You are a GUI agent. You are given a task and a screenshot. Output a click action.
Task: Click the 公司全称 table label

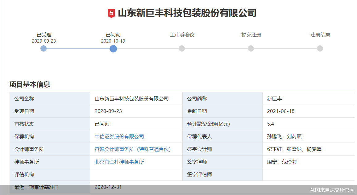pyautogui.click(x=24, y=98)
